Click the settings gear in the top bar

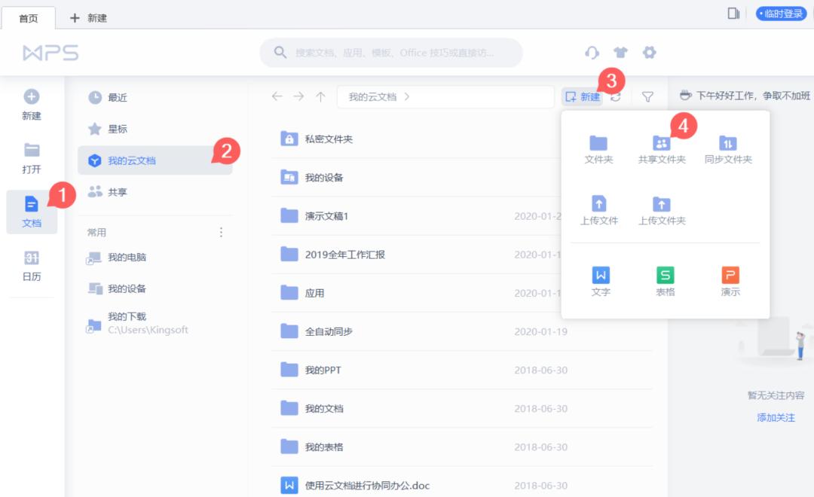pyautogui.click(x=649, y=53)
